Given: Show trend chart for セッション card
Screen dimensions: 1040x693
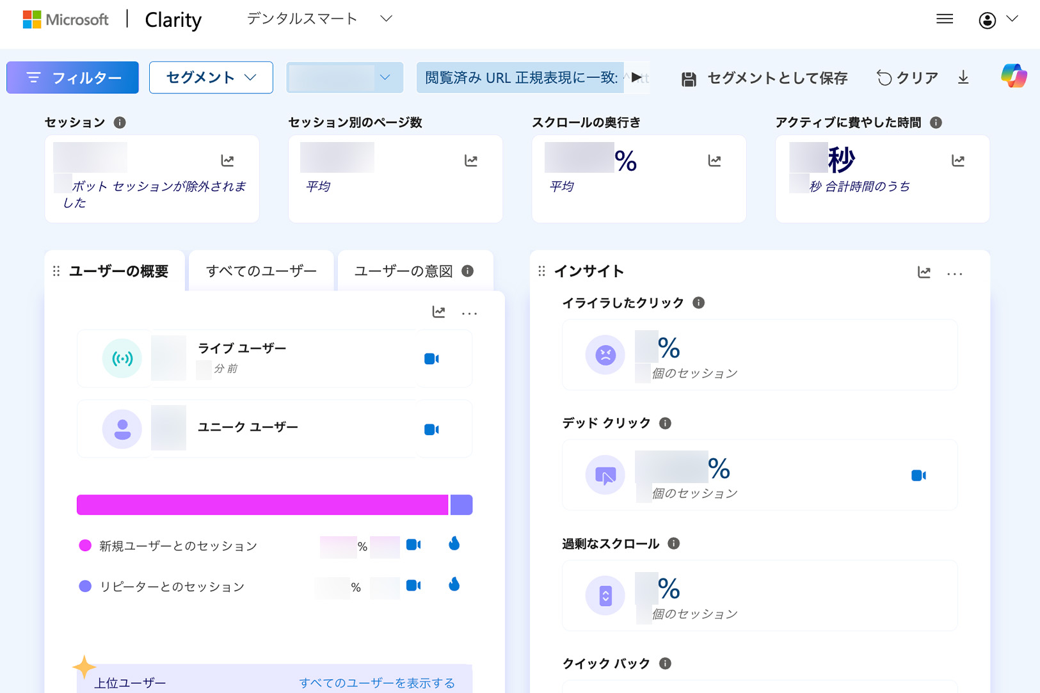Looking at the screenshot, I should [227, 161].
